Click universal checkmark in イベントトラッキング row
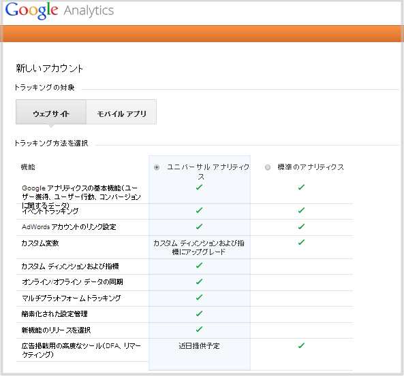The image size is (404, 376). pos(199,210)
